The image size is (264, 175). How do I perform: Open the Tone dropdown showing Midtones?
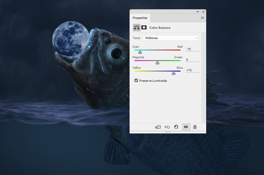[171, 38]
